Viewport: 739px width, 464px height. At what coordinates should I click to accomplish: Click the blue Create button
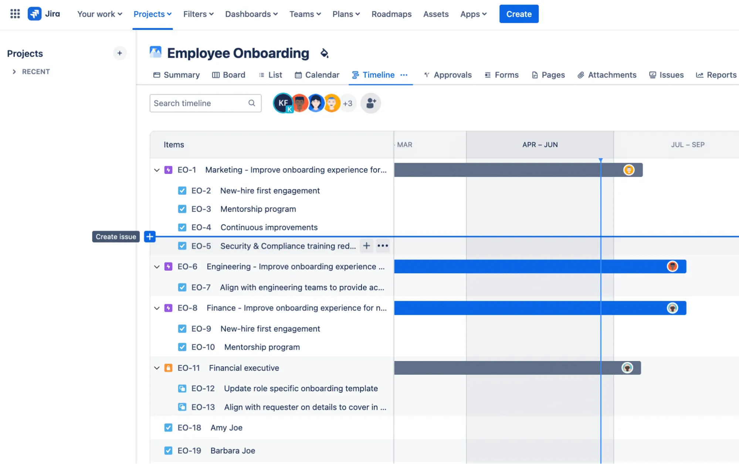click(519, 14)
